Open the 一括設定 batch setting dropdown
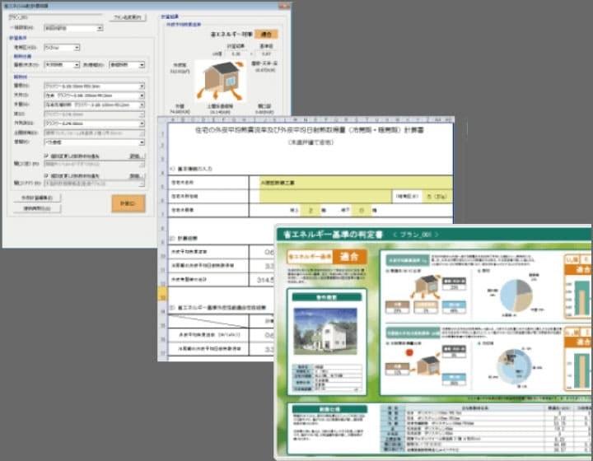This screenshot has height=461, width=593. click(100, 27)
